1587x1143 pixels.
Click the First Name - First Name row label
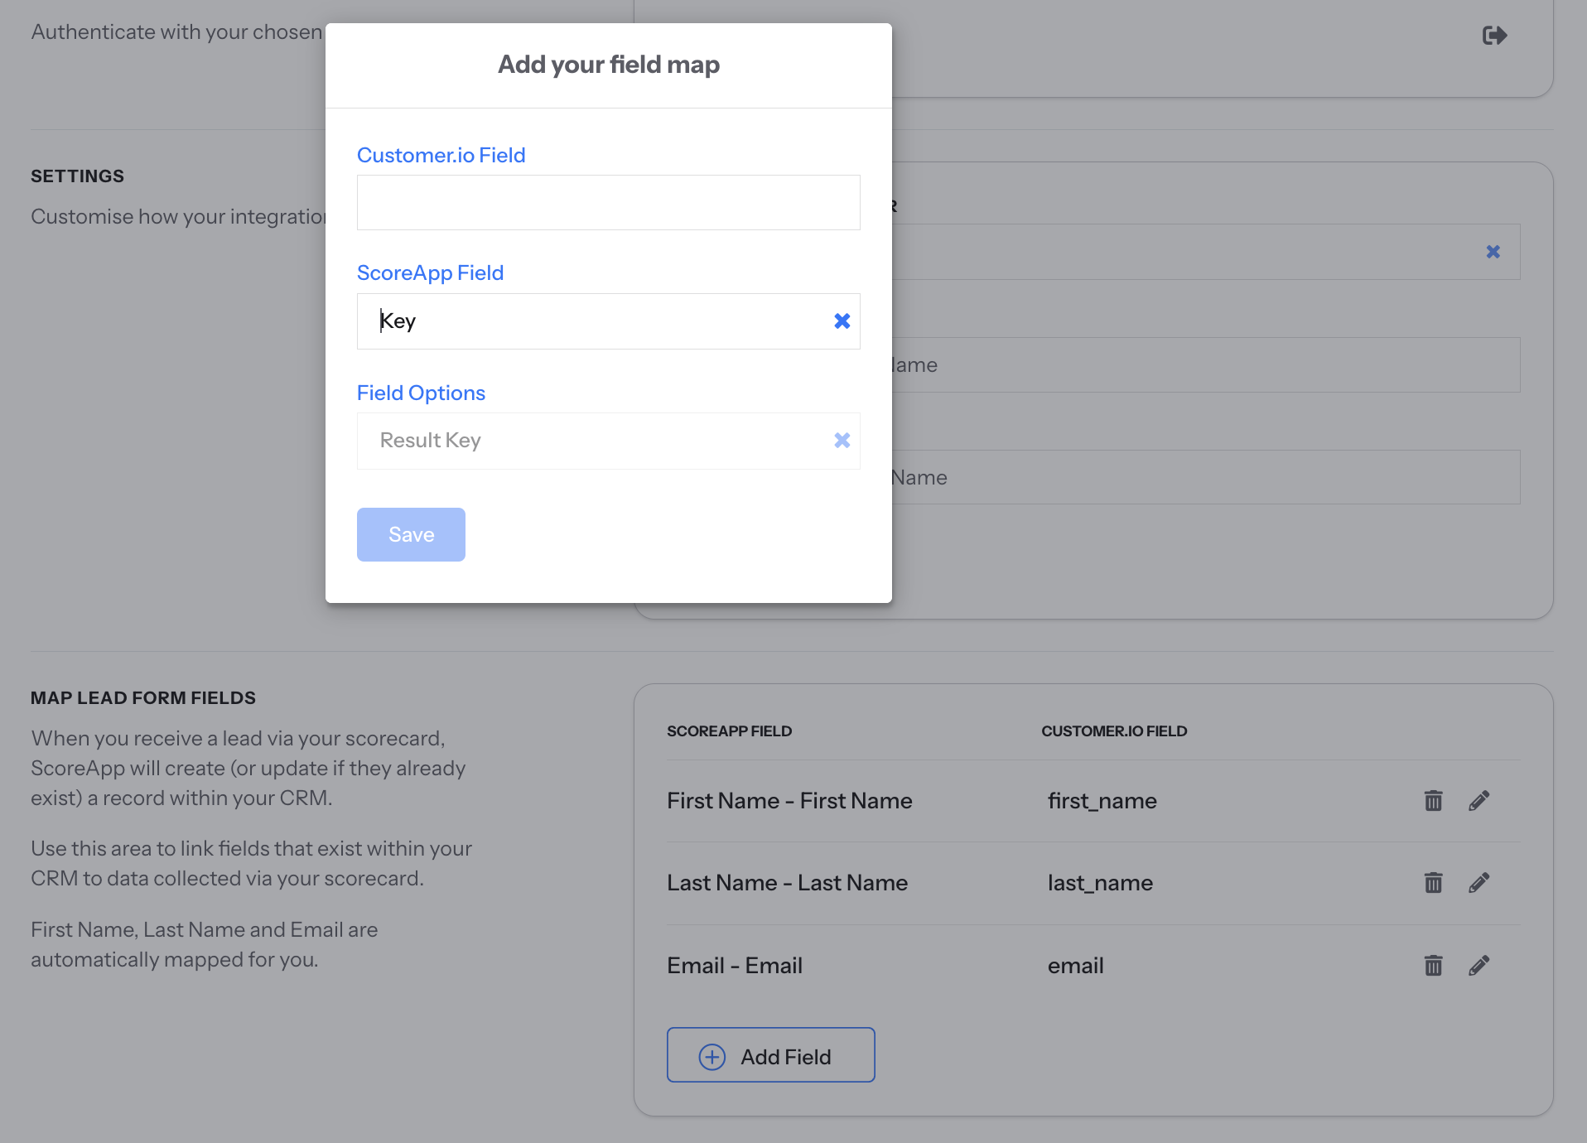coord(789,801)
